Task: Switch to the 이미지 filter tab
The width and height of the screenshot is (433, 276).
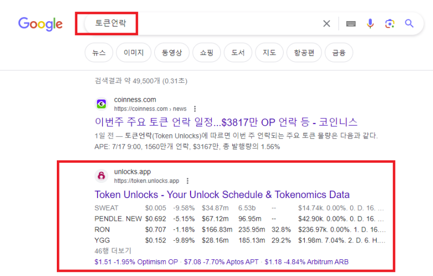Action: click(134, 52)
